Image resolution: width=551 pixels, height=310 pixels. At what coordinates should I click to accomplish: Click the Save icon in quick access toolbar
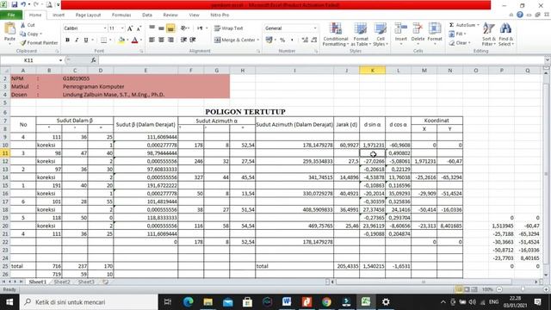[15, 5]
